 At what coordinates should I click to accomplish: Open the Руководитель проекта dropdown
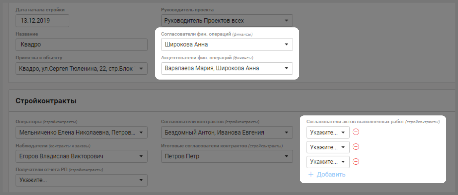click(227, 21)
